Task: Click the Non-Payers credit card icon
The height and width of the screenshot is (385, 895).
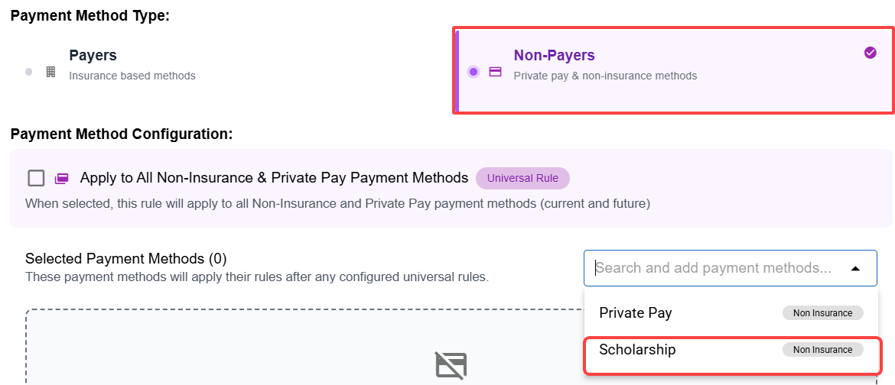Action: 495,72
